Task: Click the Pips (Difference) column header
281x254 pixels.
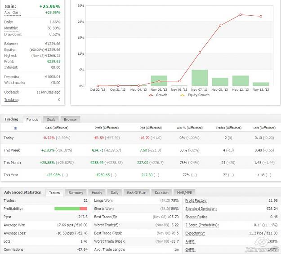Action: 151,128
